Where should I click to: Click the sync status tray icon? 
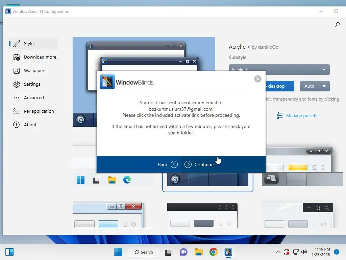pos(287,252)
